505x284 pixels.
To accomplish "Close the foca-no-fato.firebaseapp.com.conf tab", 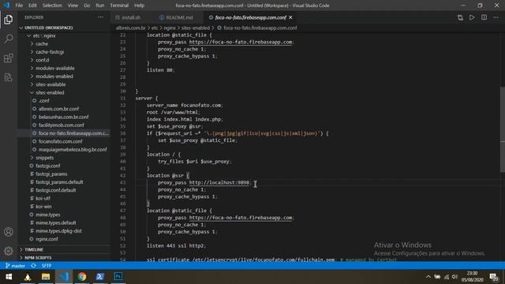I will click(x=290, y=17).
